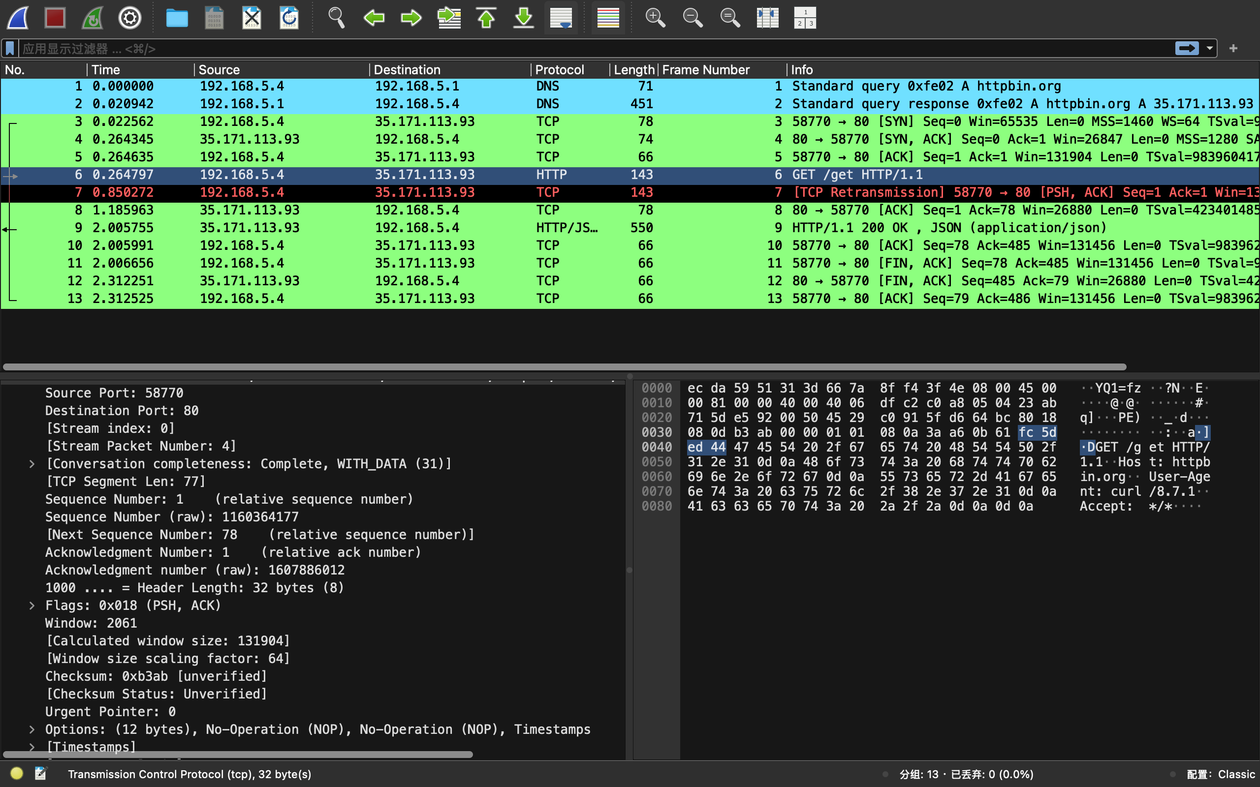Close this capture file with the X icon

[252, 18]
